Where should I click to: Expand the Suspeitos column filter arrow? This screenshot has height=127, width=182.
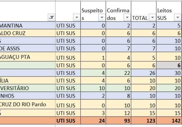tap(102, 18)
